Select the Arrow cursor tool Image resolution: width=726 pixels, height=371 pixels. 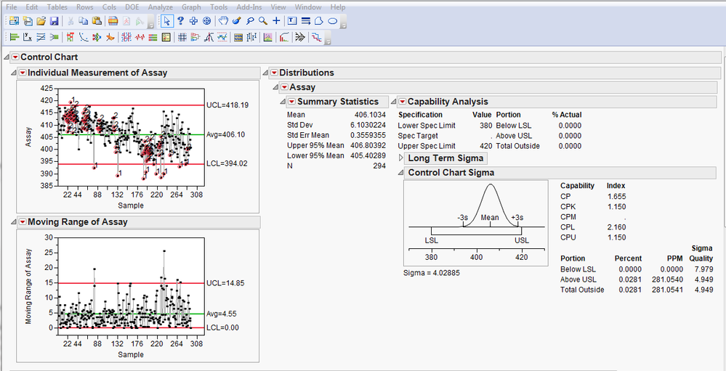pos(167,21)
